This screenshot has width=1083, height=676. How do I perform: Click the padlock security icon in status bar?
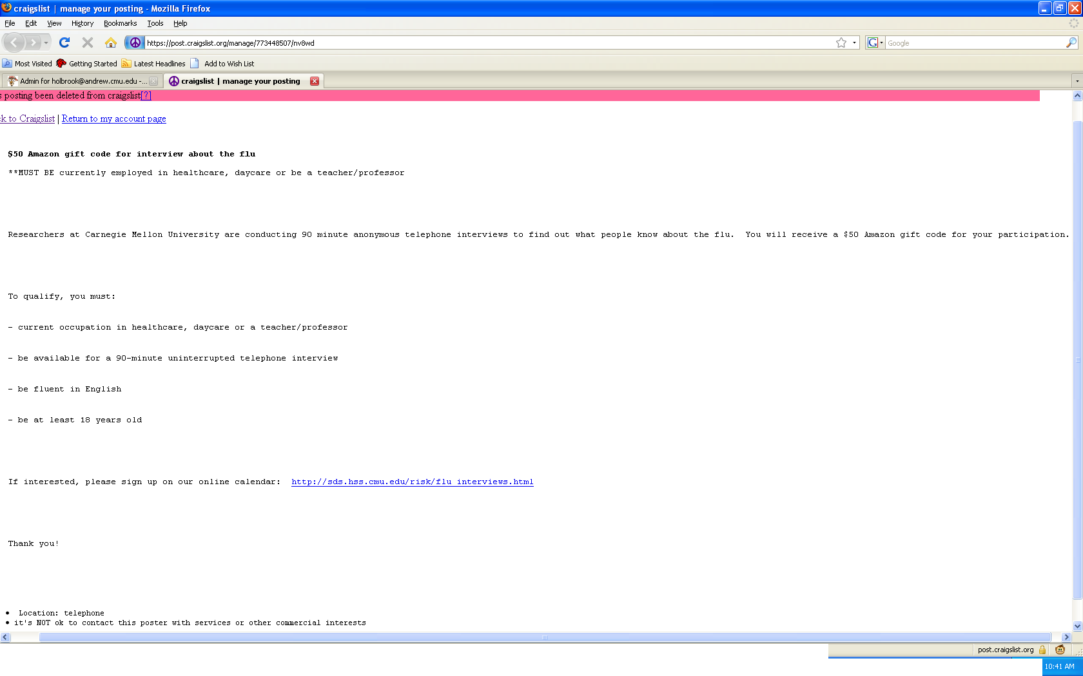tap(1042, 650)
